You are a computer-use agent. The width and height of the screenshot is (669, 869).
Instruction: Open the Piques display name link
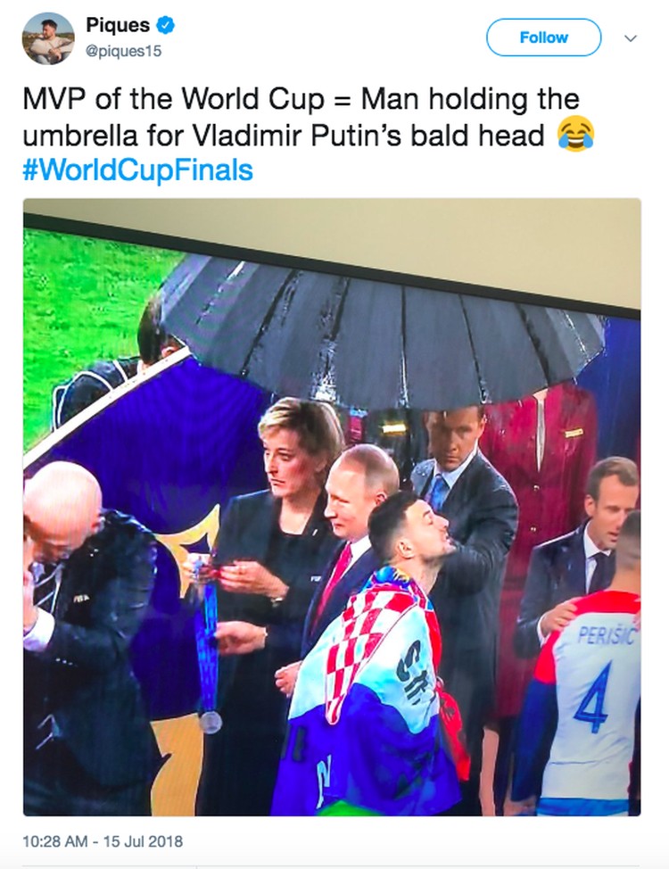pos(118,25)
